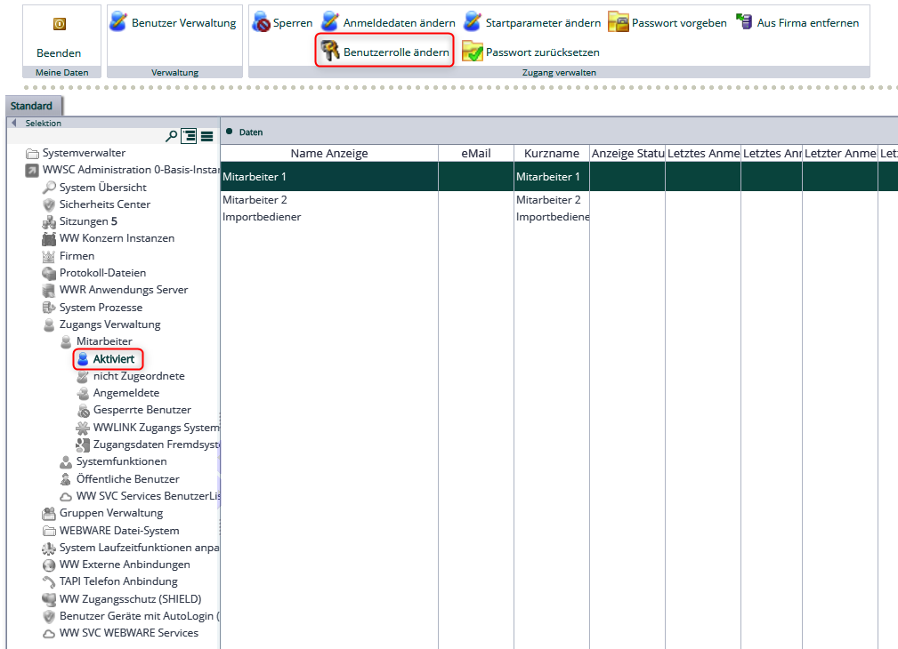
Task: Toggle the tree view mode icon
Action: point(189,136)
